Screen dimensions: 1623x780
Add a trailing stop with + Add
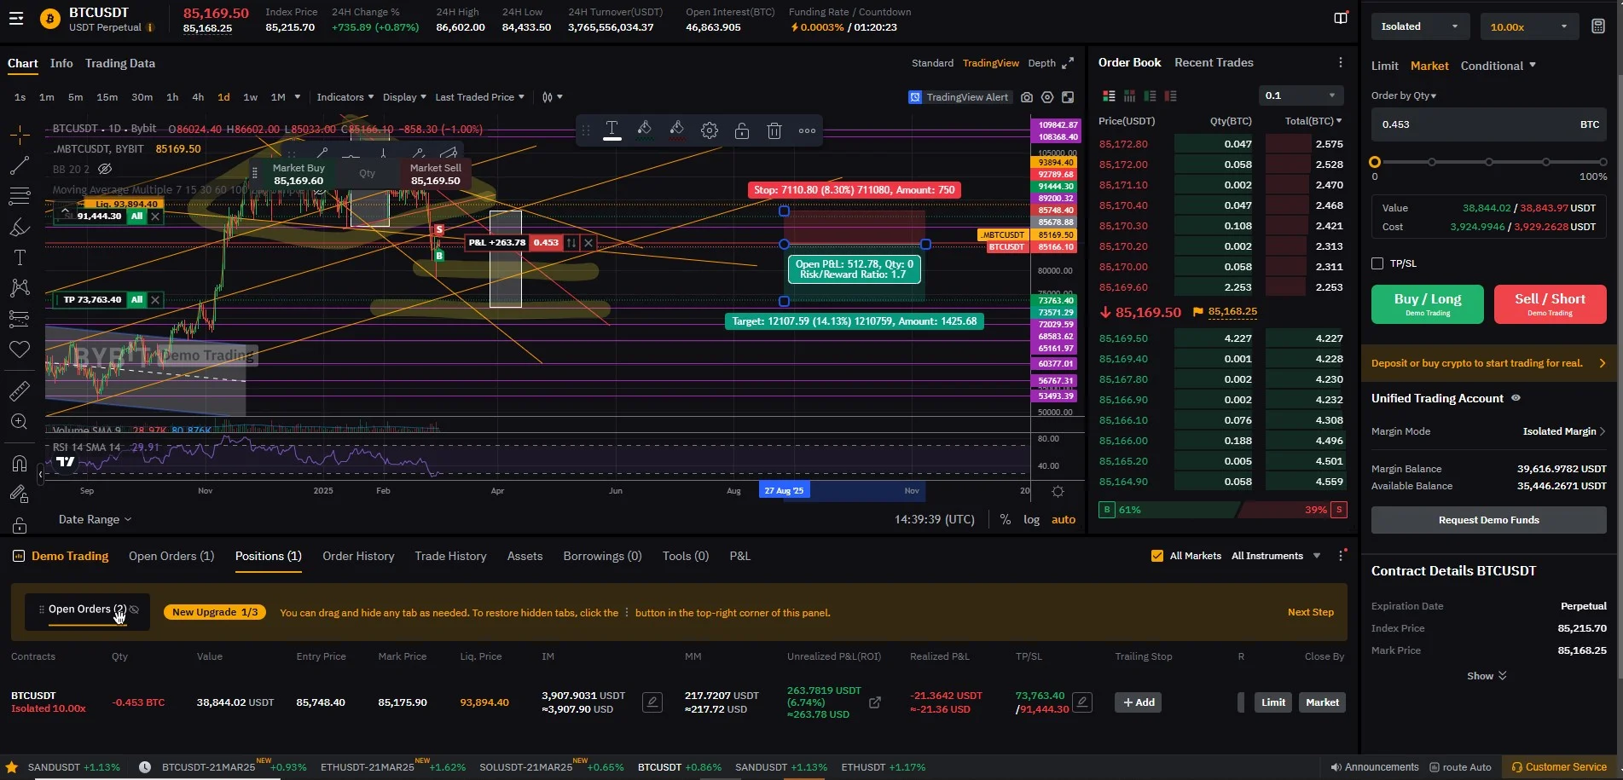tap(1138, 702)
